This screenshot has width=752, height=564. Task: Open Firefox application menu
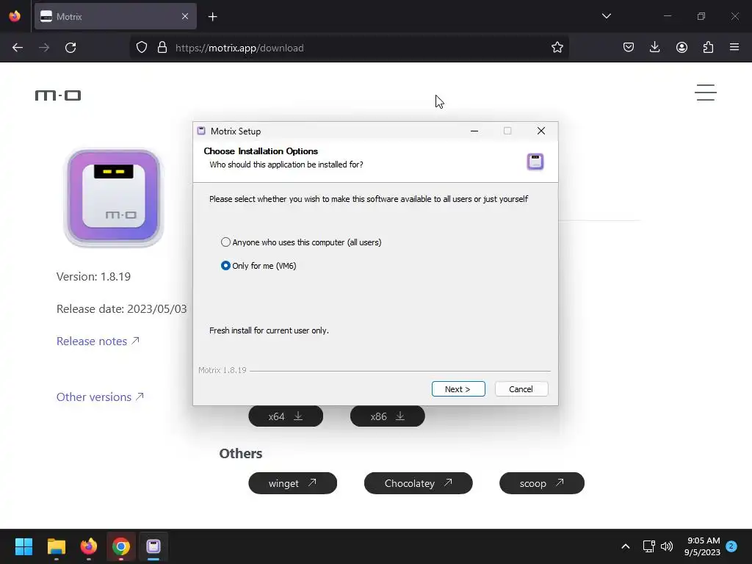pyautogui.click(x=734, y=48)
